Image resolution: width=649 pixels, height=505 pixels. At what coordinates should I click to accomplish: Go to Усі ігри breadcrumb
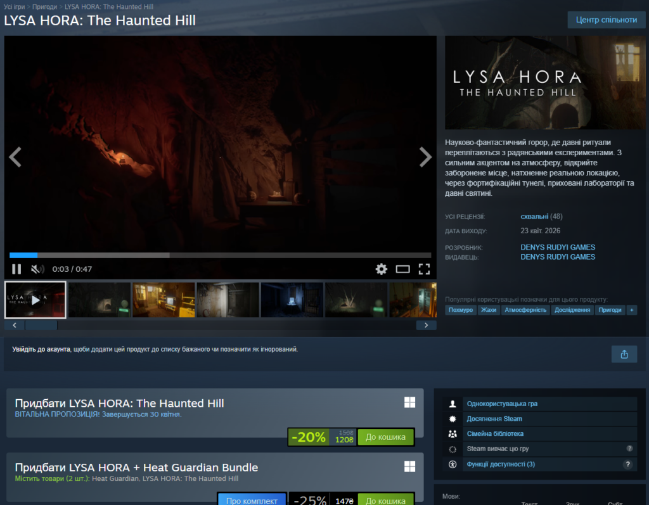(14, 6)
